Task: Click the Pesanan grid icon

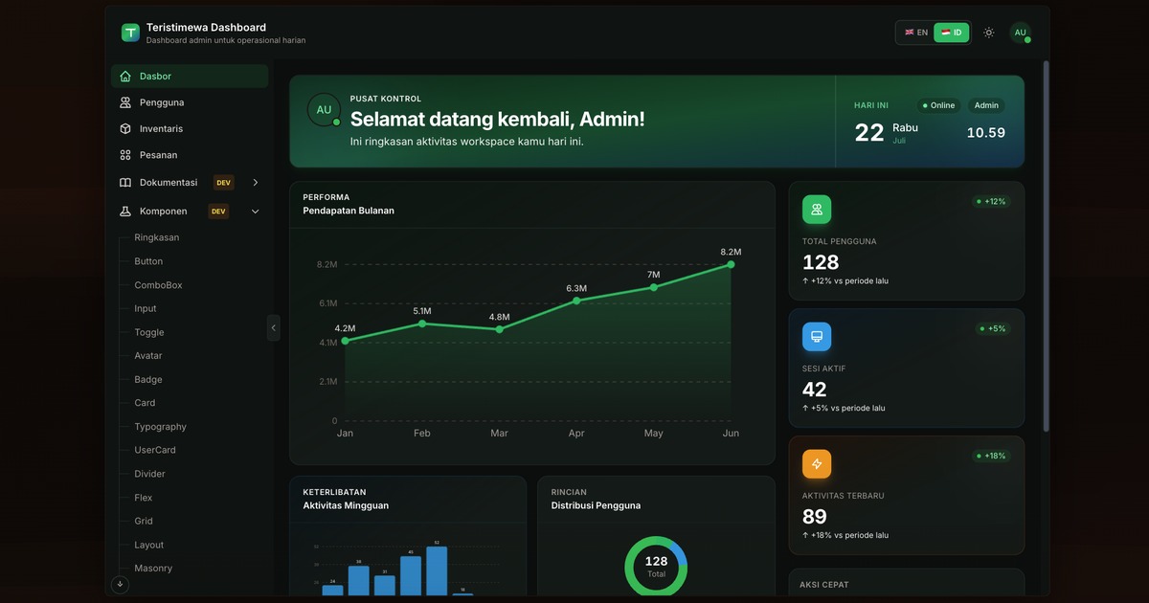Action: tap(125, 155)
